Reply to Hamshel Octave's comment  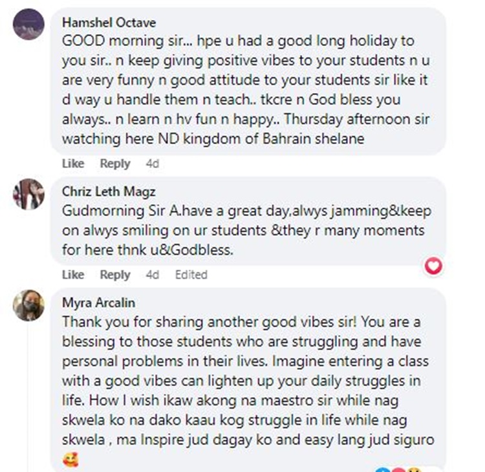pyautogui.click(x=115, y=164)
